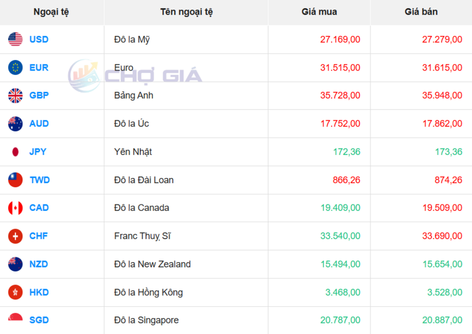Click the European Union flag icon
The height and width of the screenshot is (334, 472).
(15, 68)
